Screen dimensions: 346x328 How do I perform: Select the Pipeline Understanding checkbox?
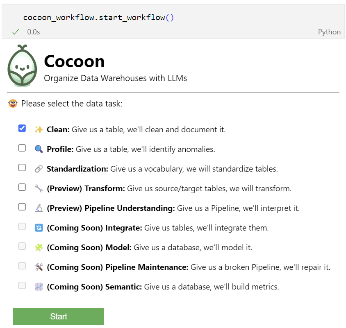[x=22, y=207]
